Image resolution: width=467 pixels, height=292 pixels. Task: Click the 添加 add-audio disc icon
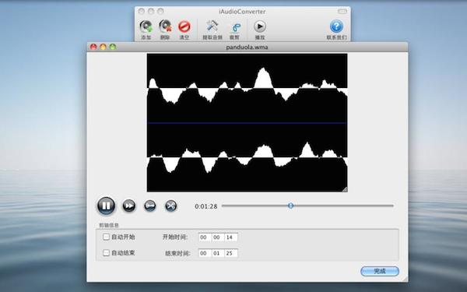pyautogui.click(x=146, y=26)
